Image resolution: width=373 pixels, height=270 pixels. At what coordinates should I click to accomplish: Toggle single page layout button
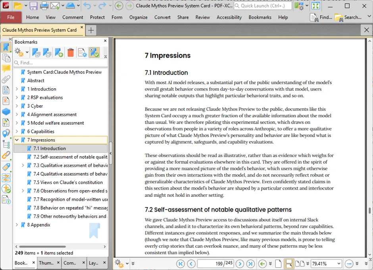pos(278,264)
